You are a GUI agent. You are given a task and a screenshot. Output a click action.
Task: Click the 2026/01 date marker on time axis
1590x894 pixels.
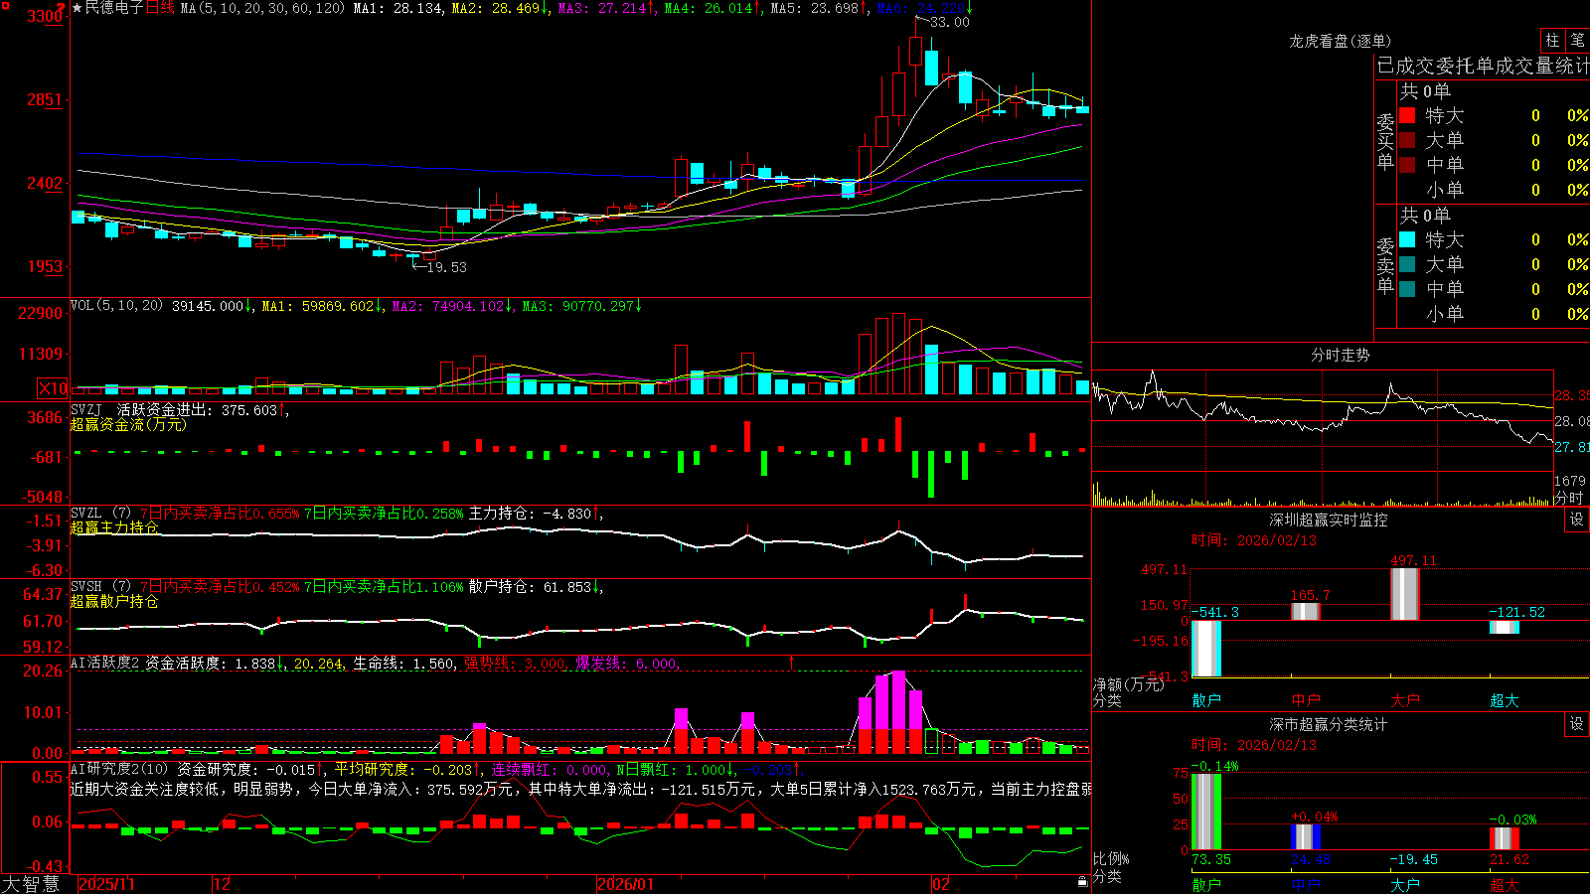[626, 884]
